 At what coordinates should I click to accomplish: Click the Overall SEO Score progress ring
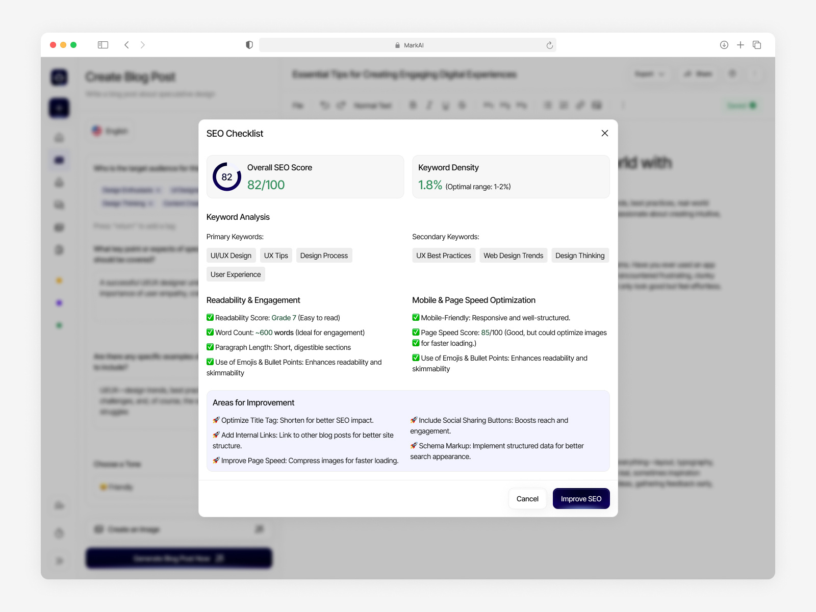[226, 177]
